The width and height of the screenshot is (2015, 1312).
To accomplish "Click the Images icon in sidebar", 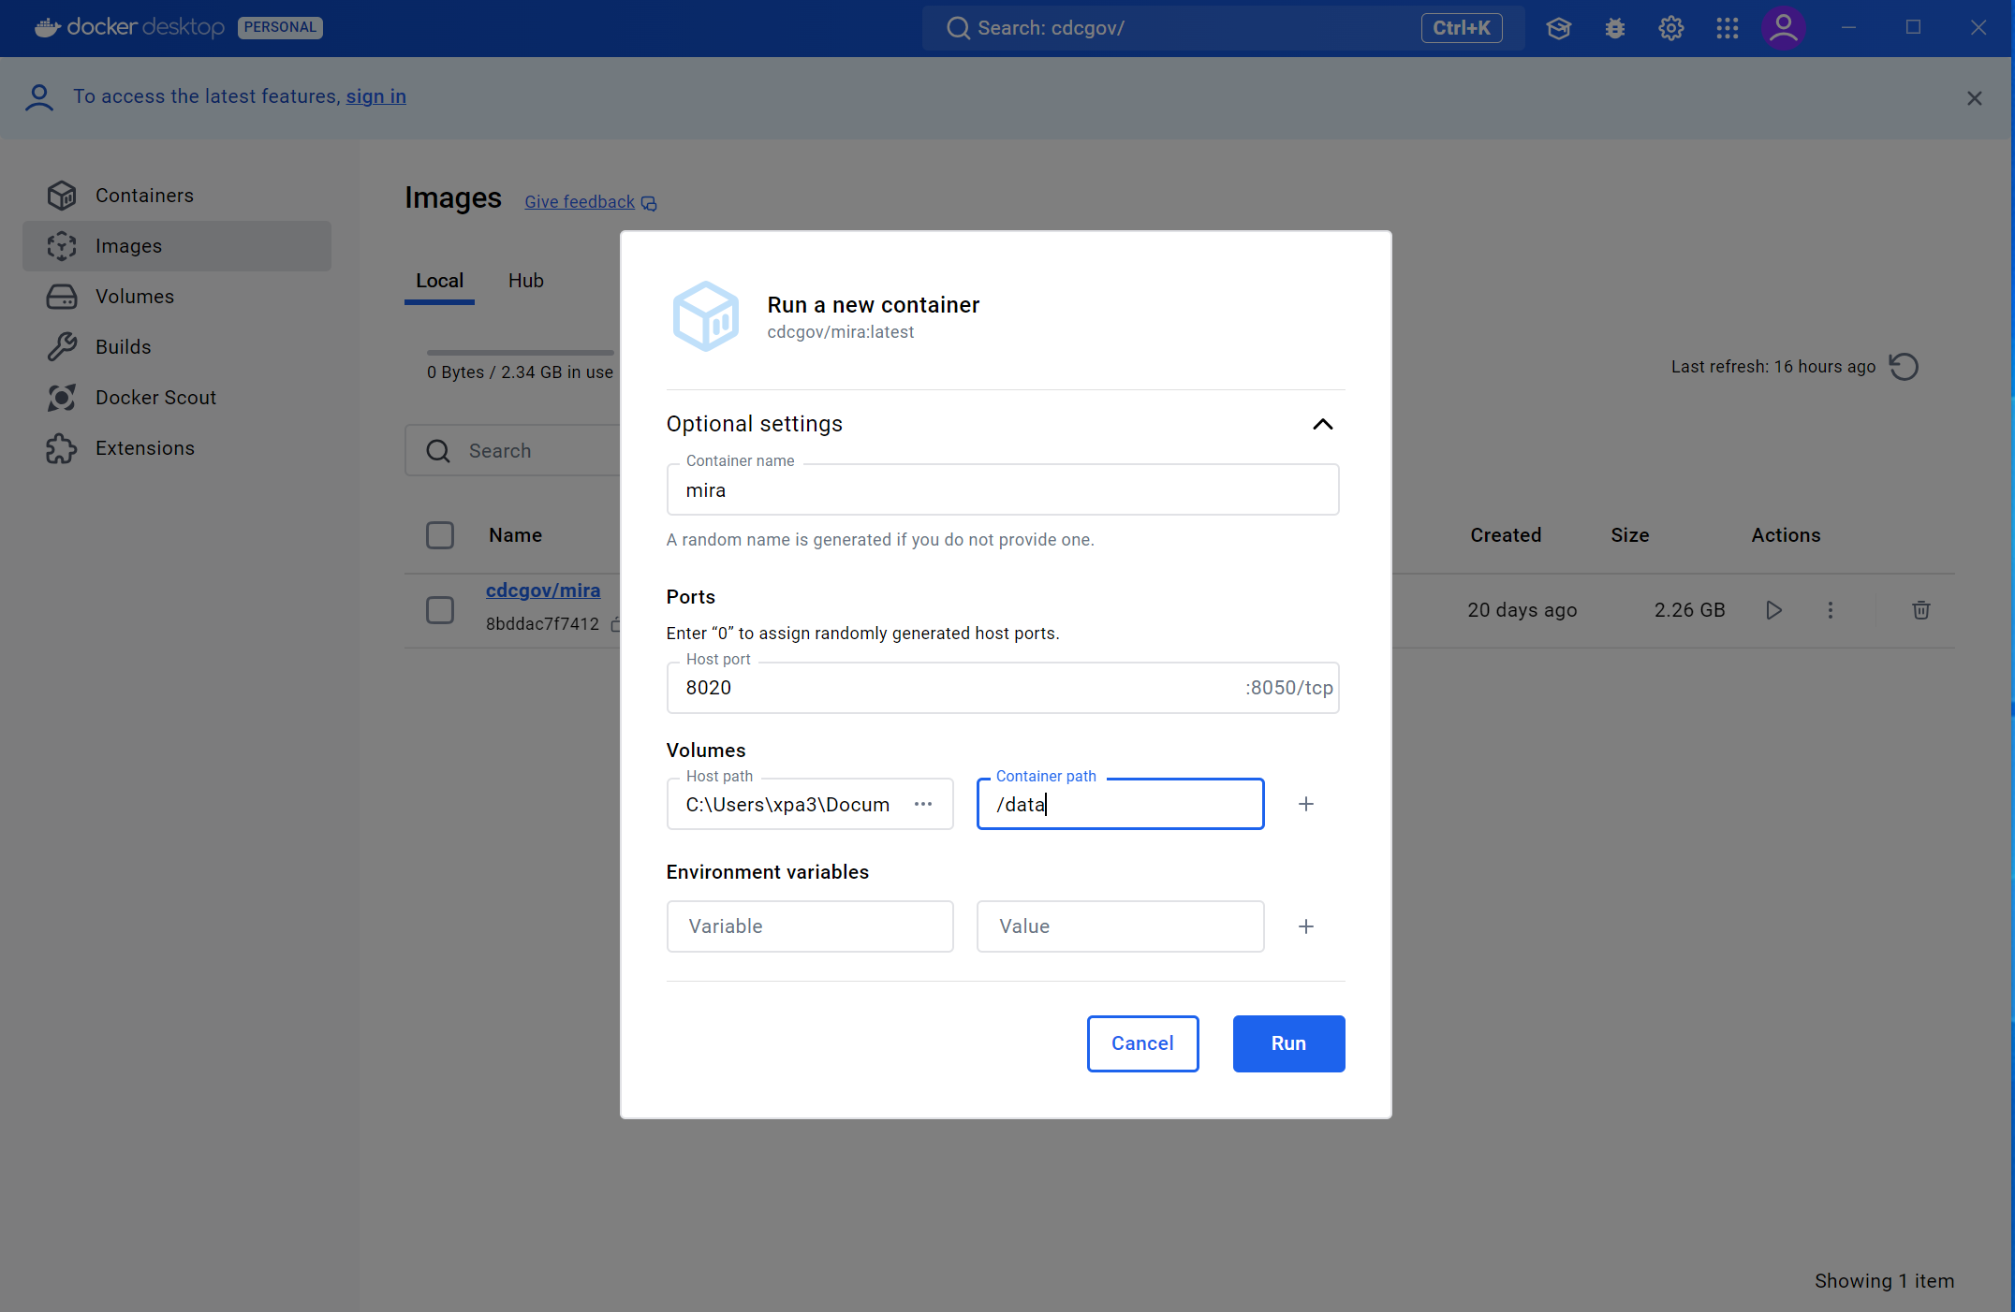I will click(62, 246).
